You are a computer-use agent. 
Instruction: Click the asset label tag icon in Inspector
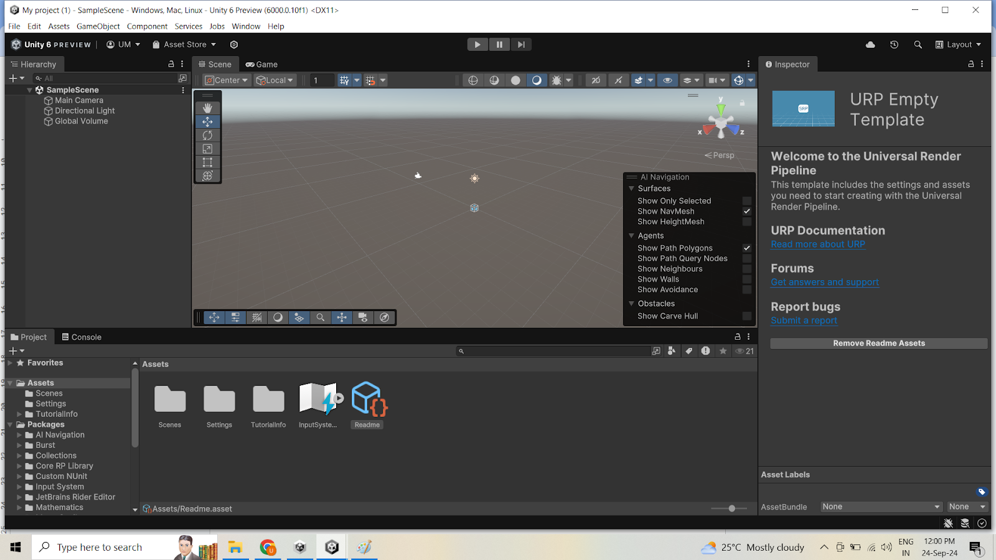tap(982, 492)
